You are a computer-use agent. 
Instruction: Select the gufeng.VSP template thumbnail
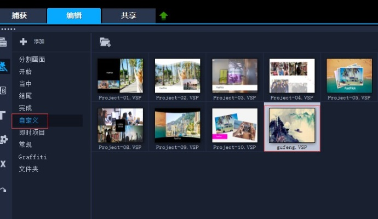click(291, 125)
